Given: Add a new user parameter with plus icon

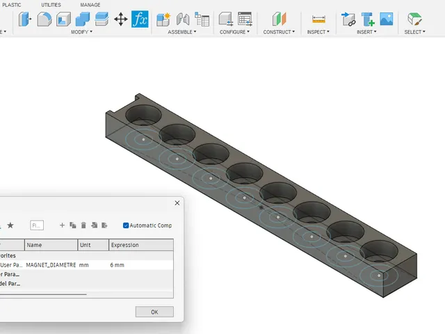Looking at the screenshot, I should (x=62, y=225).
